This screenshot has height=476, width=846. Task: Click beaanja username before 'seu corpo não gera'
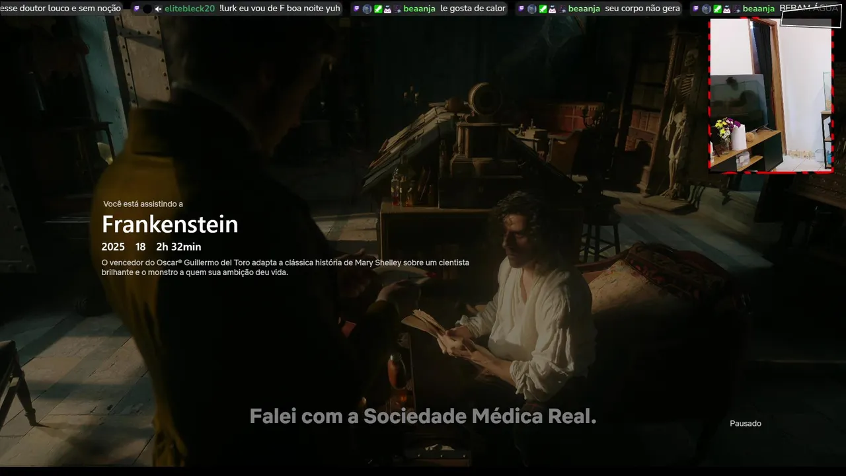584,9
